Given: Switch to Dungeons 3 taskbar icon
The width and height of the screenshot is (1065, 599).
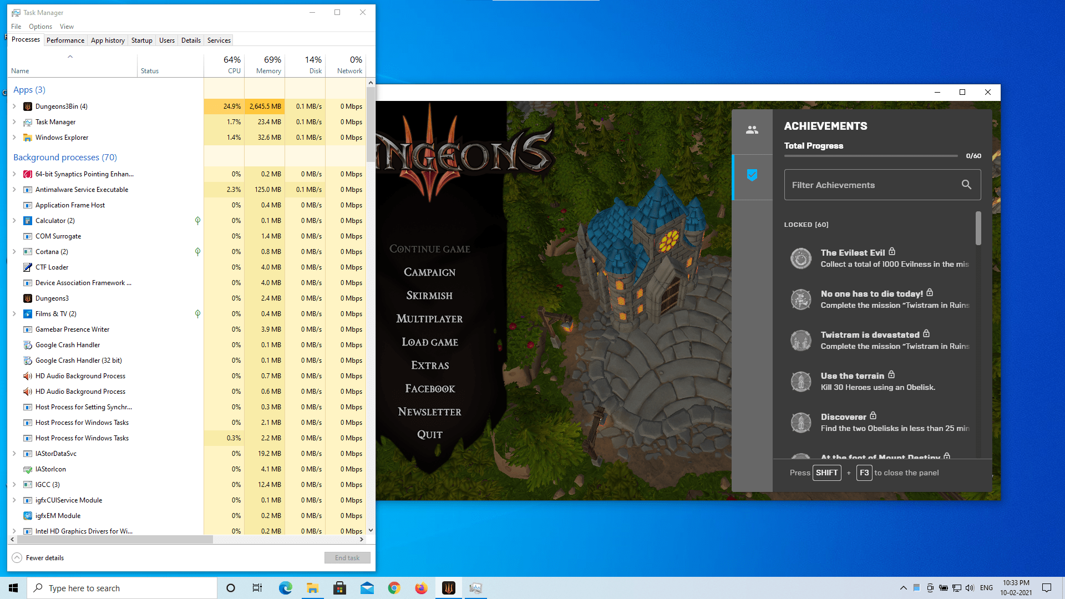Looking at the screenshot, I should coord(449,588).
